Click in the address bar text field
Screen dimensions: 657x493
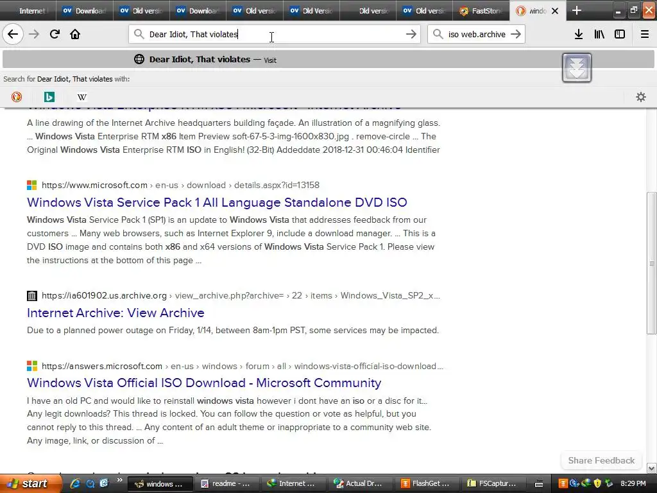(x=275, y=34)
